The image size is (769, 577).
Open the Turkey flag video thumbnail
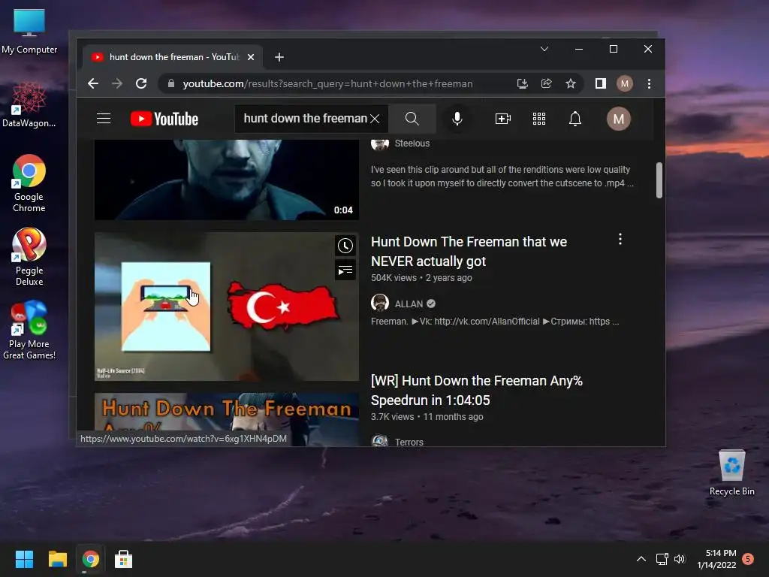[x=227, y=307]
